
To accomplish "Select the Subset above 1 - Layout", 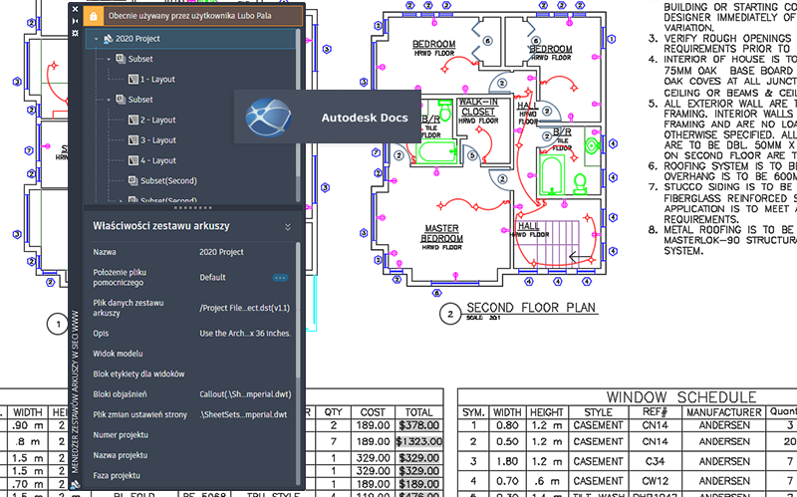I will point(140,59).
